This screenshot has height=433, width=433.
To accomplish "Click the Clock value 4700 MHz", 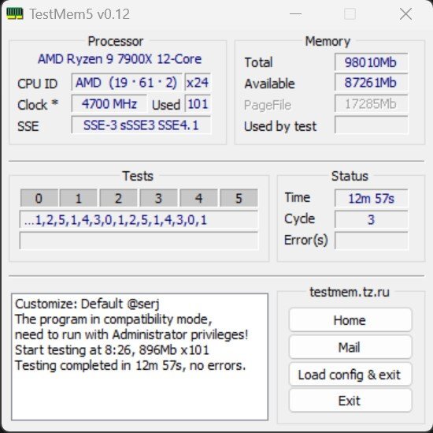I will pos(109,104).
